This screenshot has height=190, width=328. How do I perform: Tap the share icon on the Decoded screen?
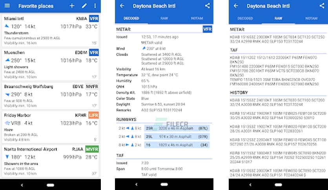pos(207,5)
